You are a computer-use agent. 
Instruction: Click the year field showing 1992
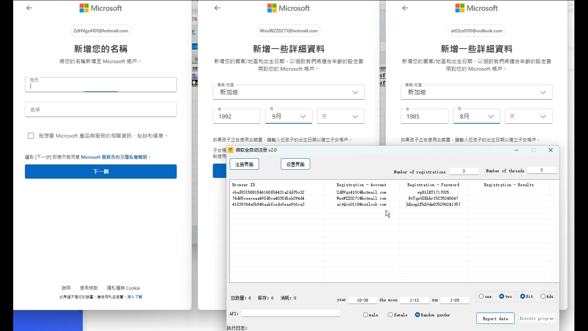[236, 116]
